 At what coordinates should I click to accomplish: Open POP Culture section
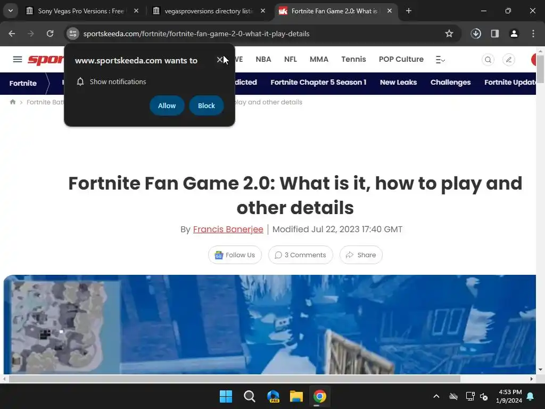click(x=401, y=59)
